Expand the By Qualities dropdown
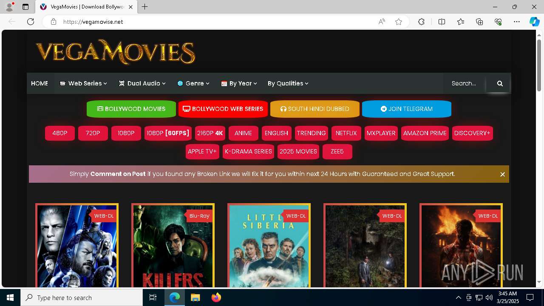The width and height of the screenshot is (544, 306). click(288, 83)
